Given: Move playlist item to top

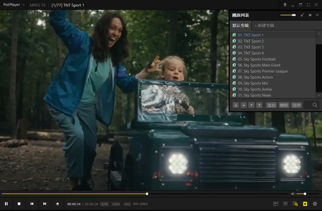Looking at the screenshot, I should click(x=236, y=105).
